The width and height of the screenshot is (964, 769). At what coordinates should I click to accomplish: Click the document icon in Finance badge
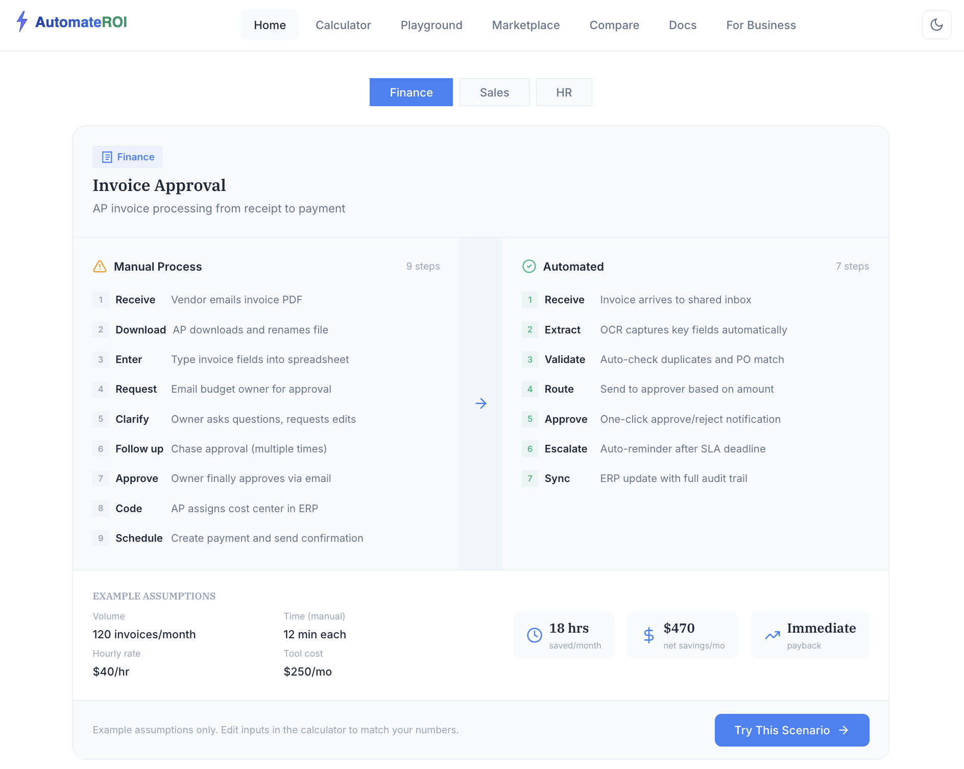tap(107, 157)
